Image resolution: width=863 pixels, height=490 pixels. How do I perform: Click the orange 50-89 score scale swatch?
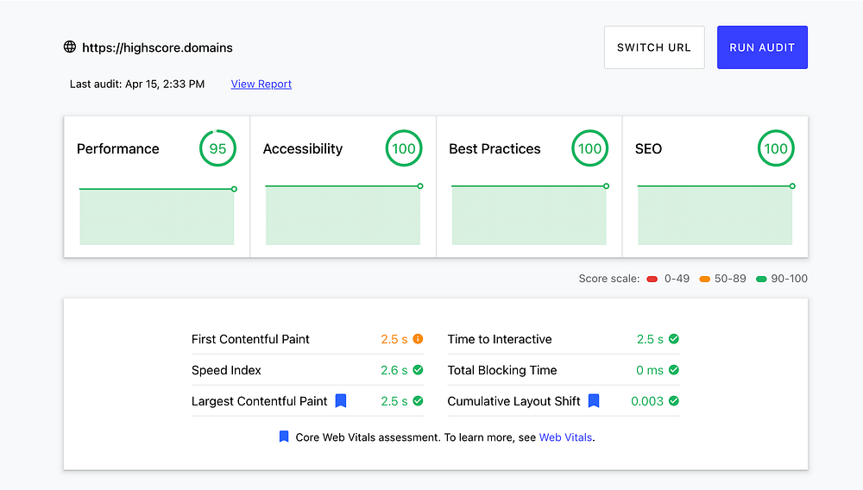coord(705,279)
